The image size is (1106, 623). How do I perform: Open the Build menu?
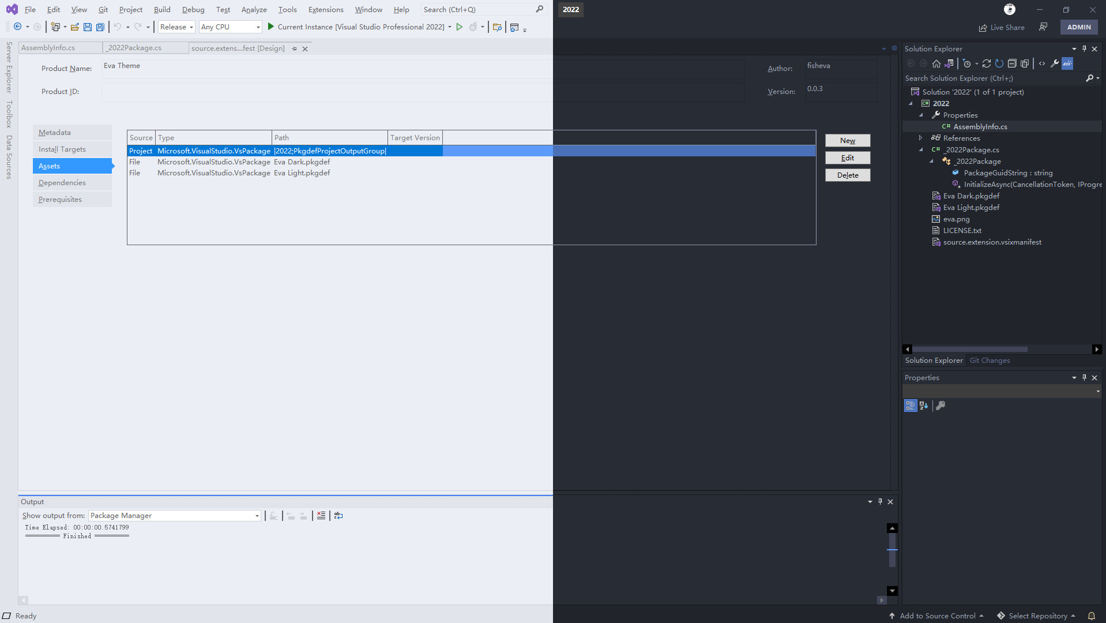[x=162, y=10]
